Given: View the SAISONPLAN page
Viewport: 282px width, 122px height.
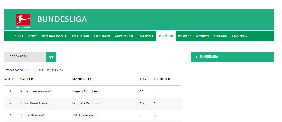Looking at the screenshot, I should coord(124,36).
